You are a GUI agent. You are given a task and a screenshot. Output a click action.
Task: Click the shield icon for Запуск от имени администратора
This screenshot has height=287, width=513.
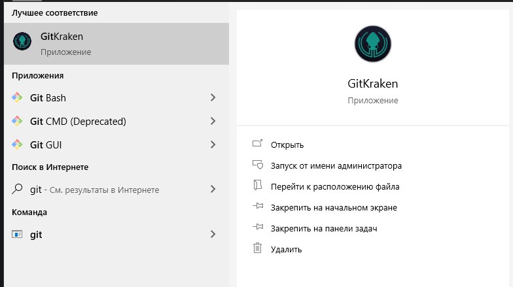(x=258, y=164)
